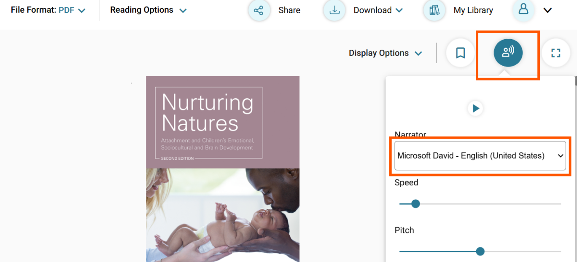The height and width of the screenshot is (262, 577).
Task: Click the Speed slider handle
Action: click(415, 204)
